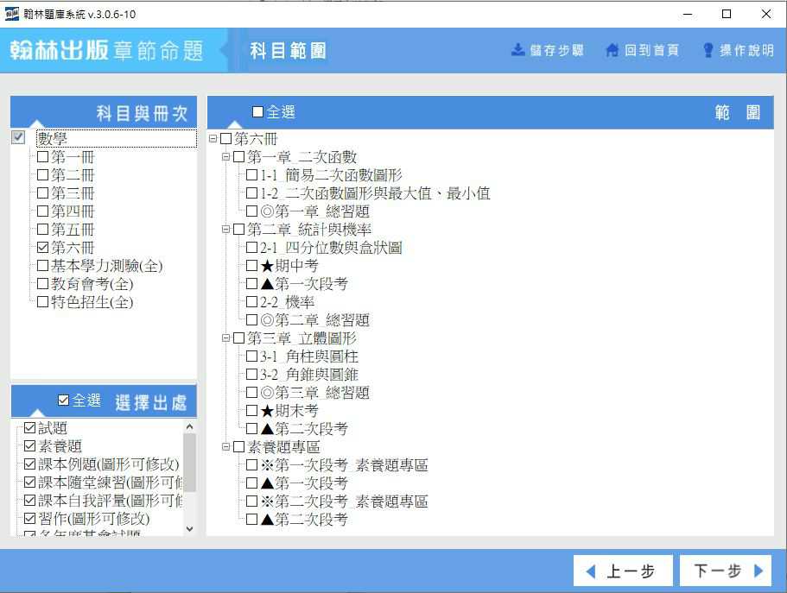
Task: Collapse the 第六冊 root tree node
Action: (213, 138)
